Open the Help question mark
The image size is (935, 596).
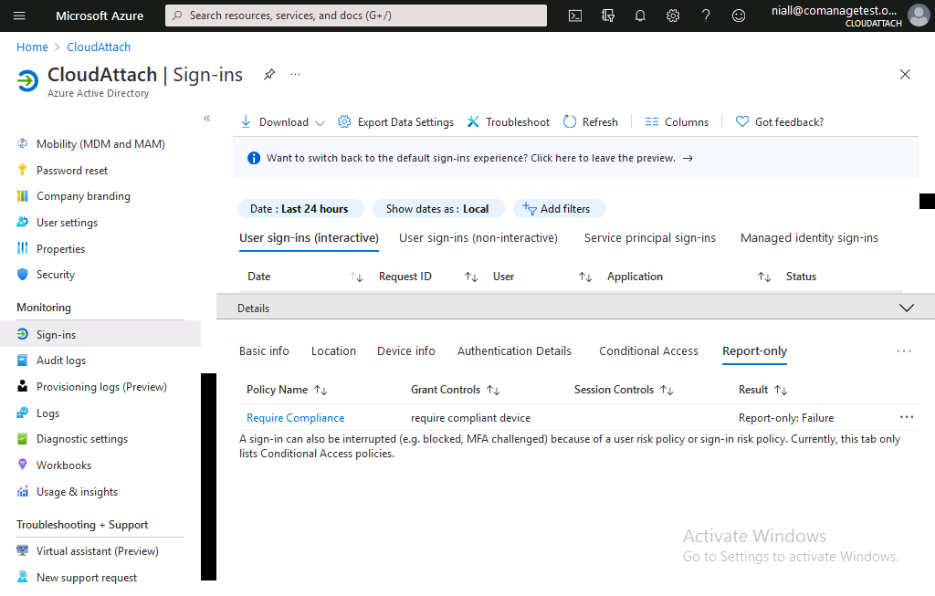point(706,16)
